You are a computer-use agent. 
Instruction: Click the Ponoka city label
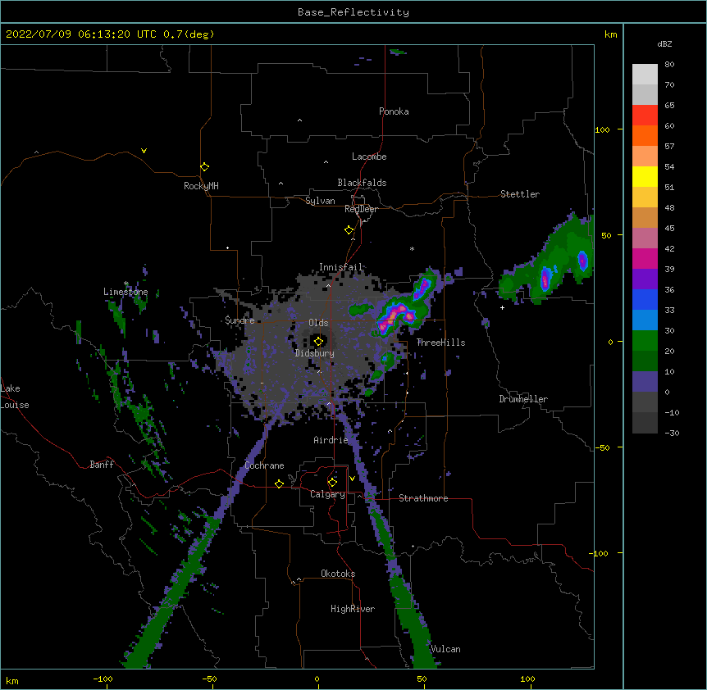pos(394,111)
